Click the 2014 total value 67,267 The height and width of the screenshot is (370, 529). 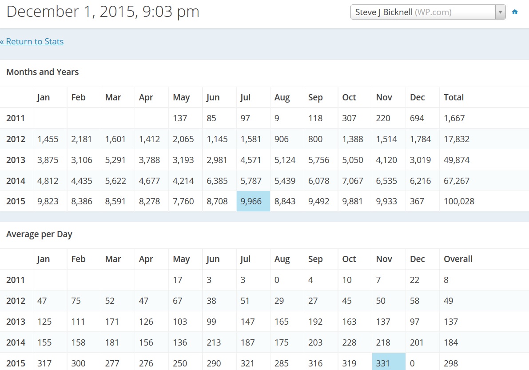pyautogui.click(x=457, y=181)
